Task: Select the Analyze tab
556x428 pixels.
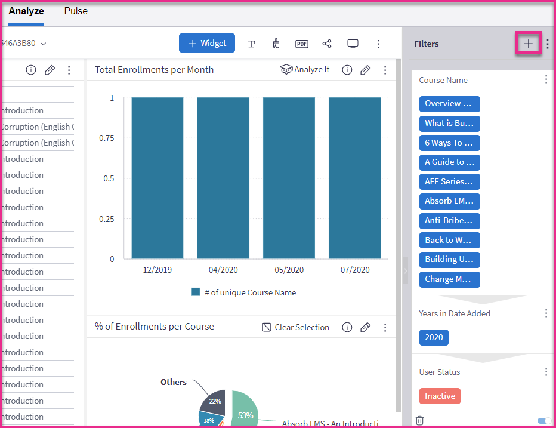Action: 26,11
